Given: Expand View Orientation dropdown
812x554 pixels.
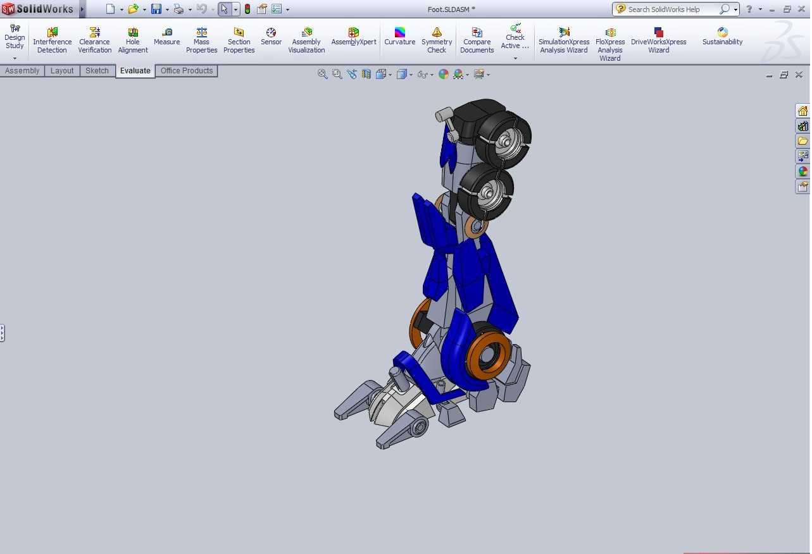Looking at the screenshot, I should [x=390, y=75].
